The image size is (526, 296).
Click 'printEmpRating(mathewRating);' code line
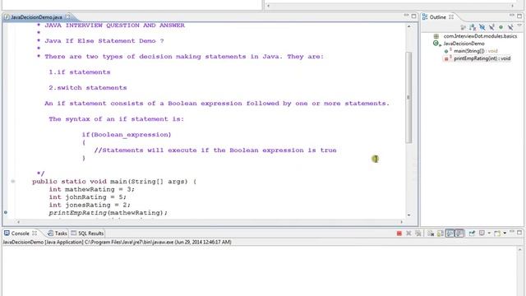[108, 213]
